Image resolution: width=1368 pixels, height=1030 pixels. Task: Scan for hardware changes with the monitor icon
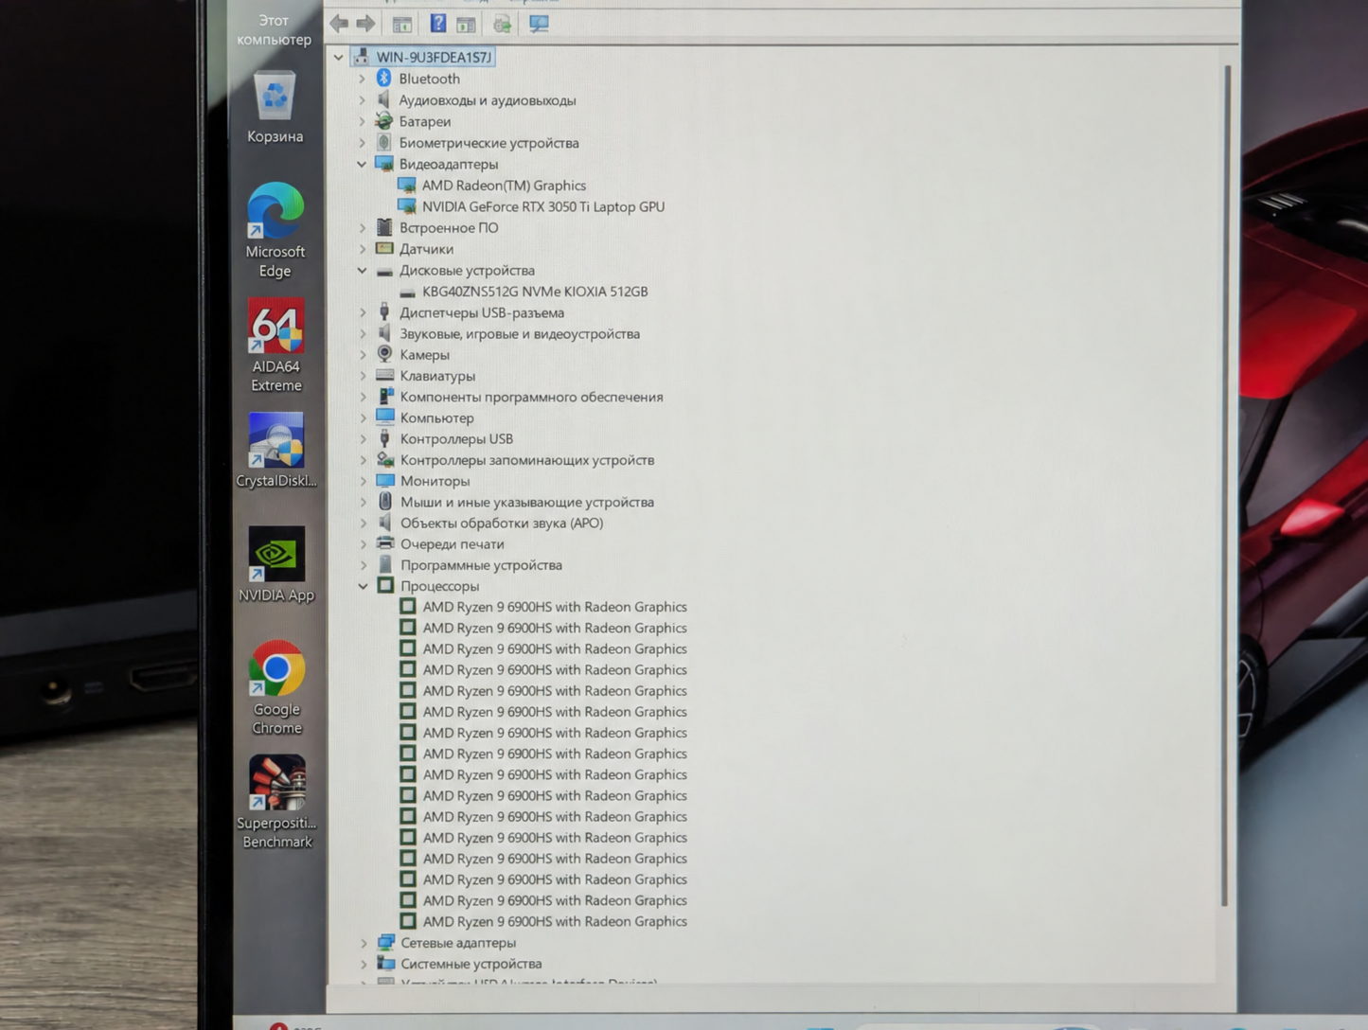[539, 24]
